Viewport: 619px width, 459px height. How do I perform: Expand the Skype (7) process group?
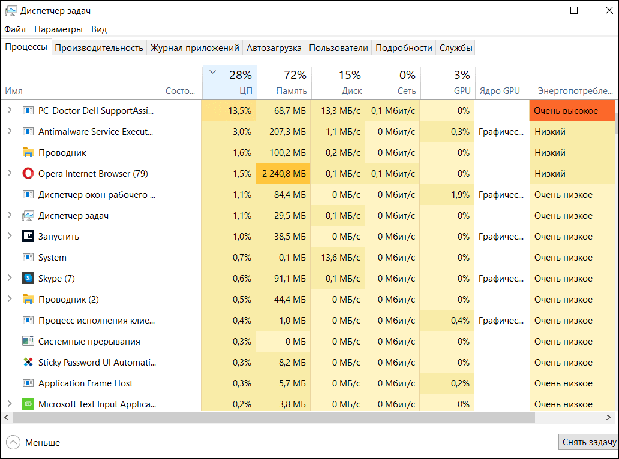click(x=10, y=279)
